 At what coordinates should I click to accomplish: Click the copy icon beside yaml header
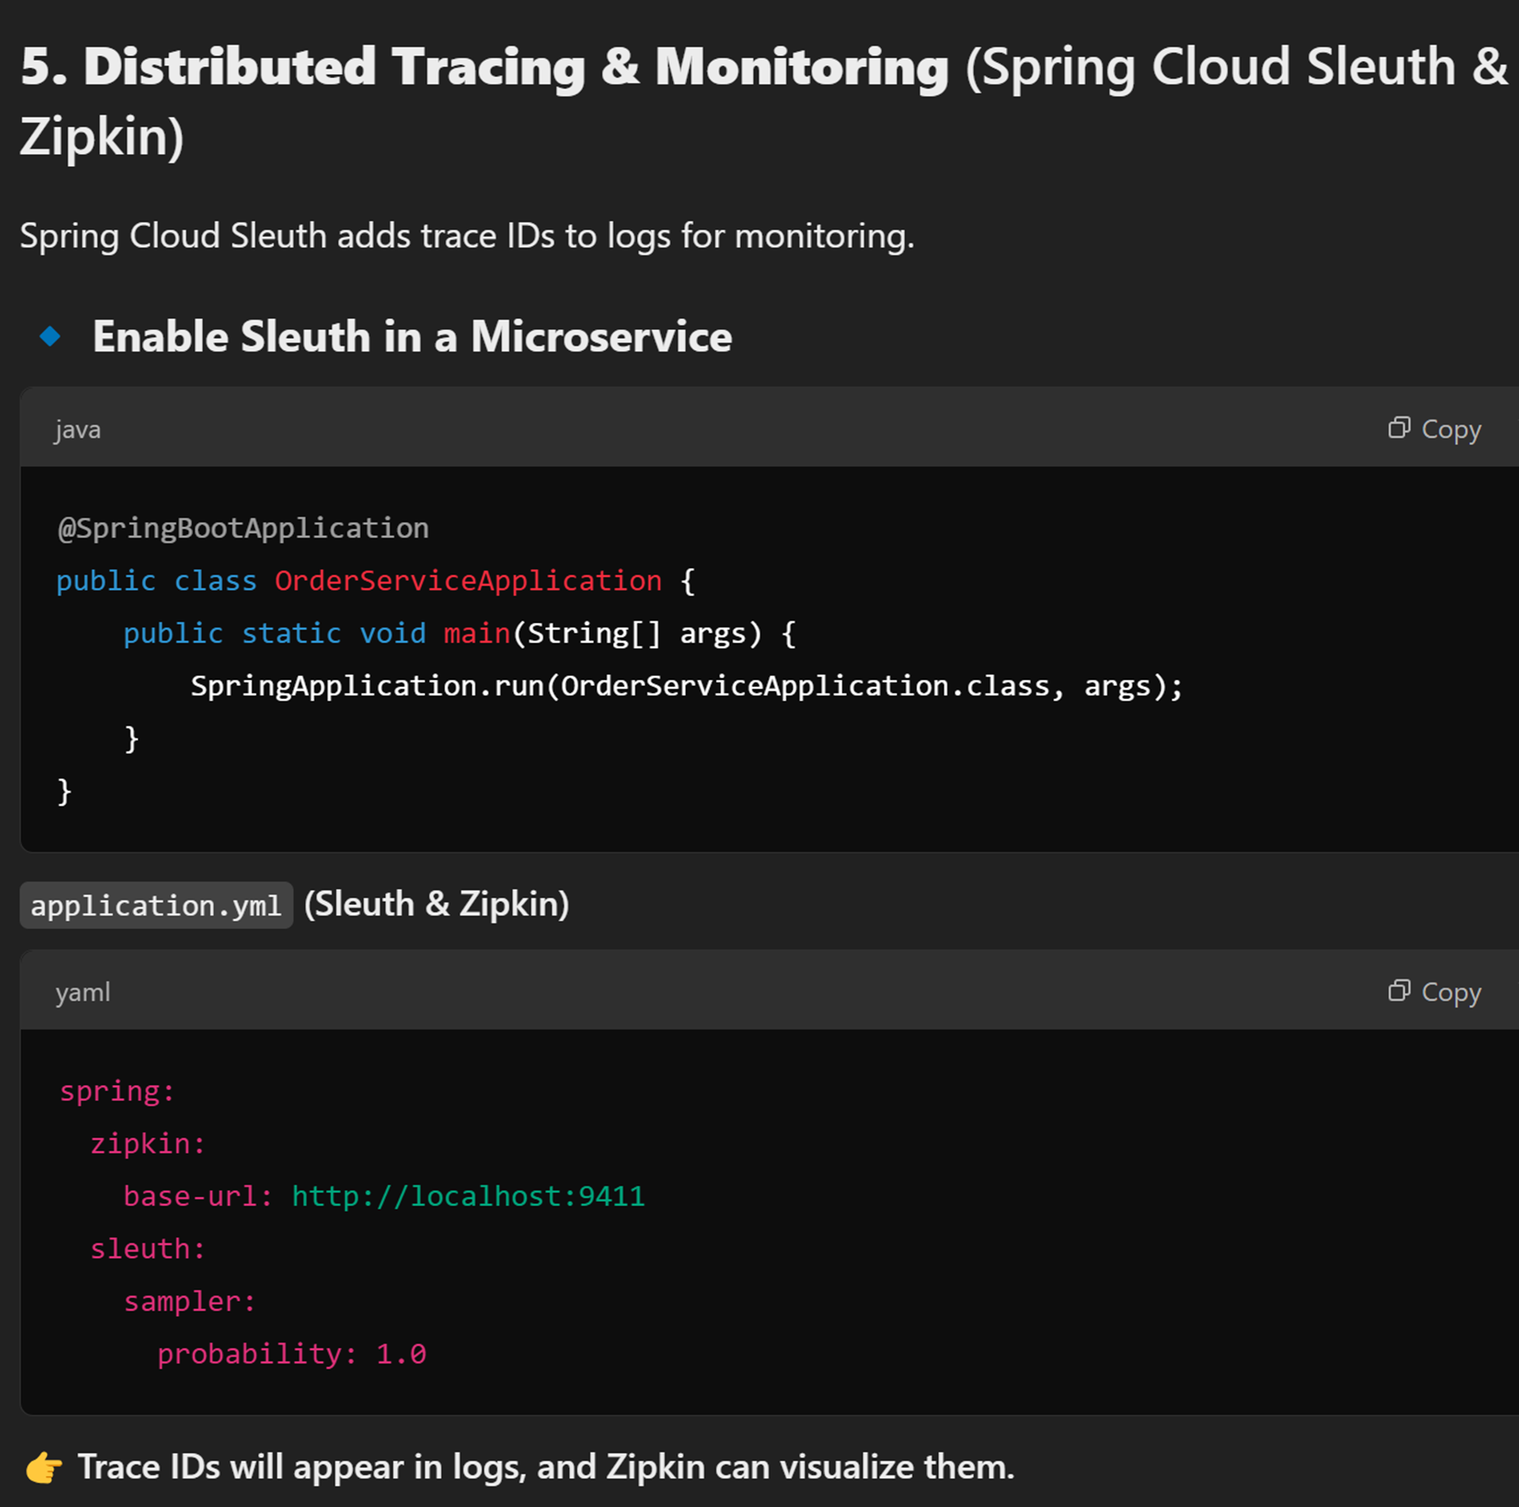(1399, 990)
